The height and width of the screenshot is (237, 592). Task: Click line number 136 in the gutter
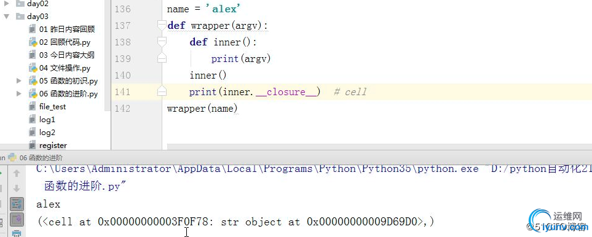123,9
